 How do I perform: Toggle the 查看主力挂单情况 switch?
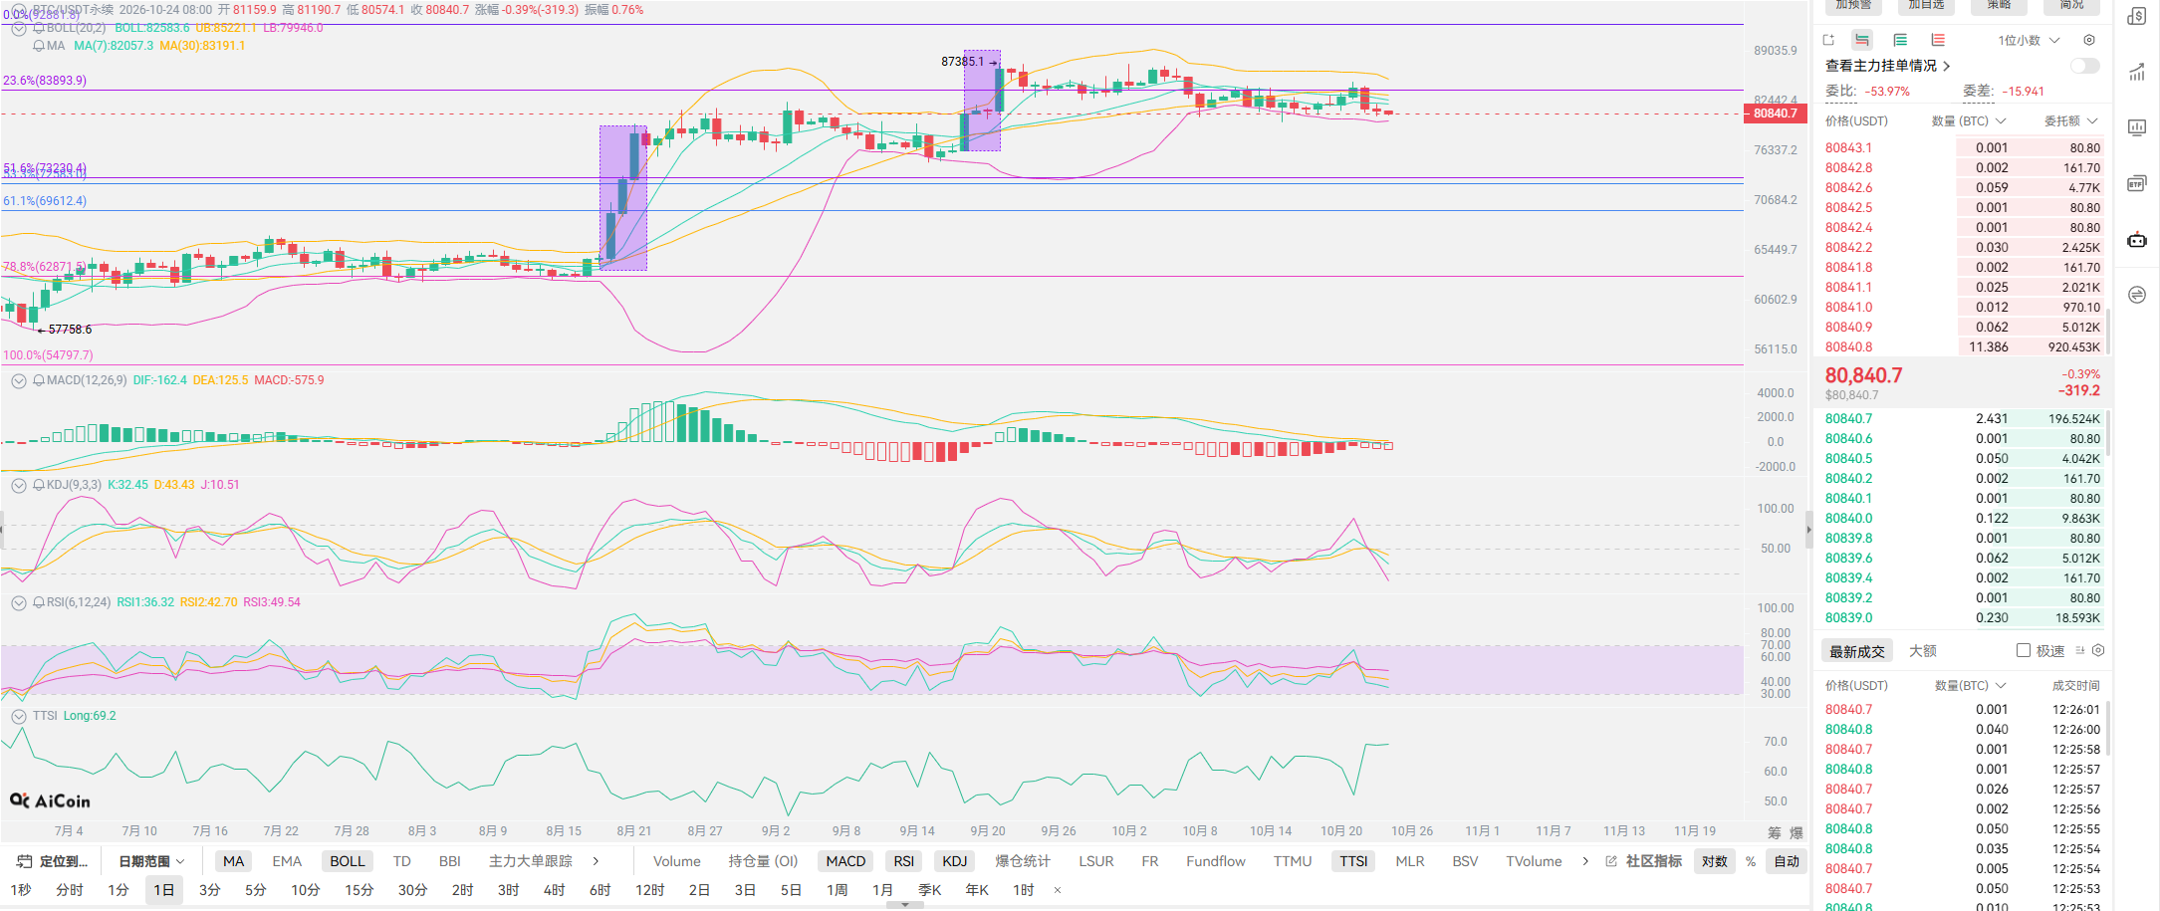(x=2085, y=66)
